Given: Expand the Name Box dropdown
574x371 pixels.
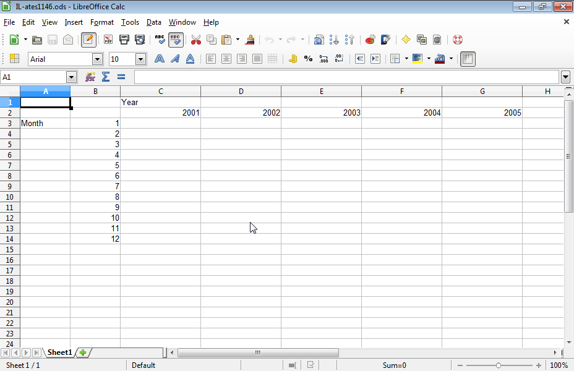Looking at the screenshot, I should [71, 77].
